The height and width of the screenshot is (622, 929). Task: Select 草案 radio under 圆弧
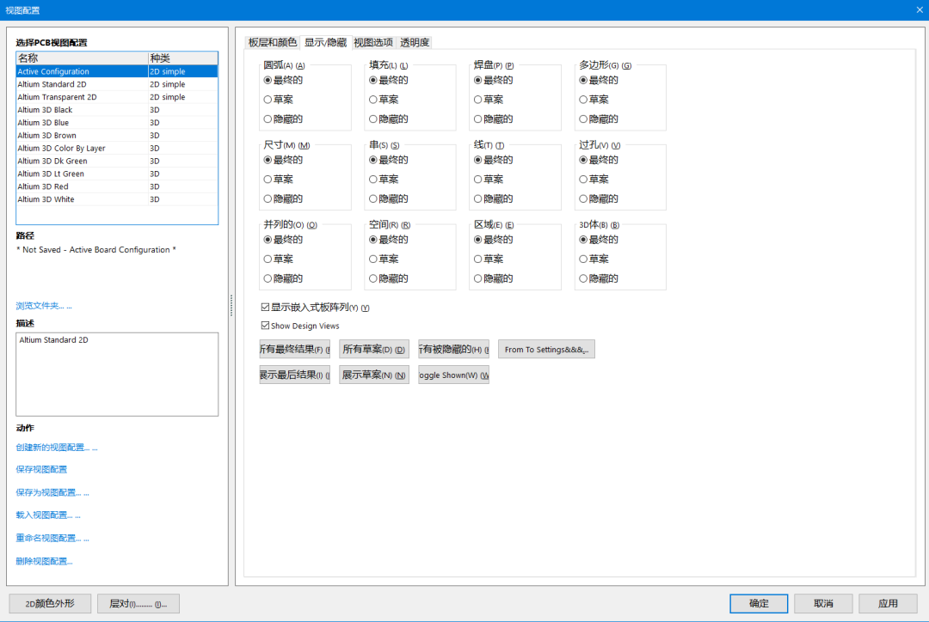tap(268, 100)
